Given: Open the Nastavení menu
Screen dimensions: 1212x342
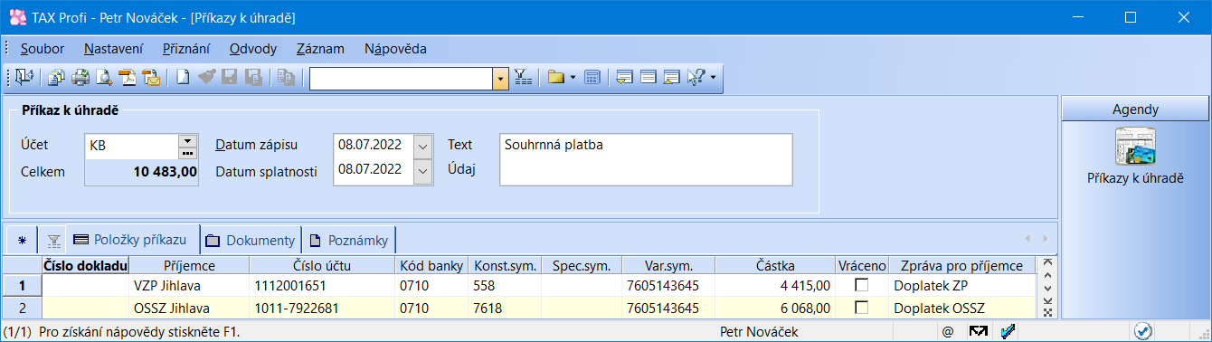Looking at the screenshot, I should 113,49.
